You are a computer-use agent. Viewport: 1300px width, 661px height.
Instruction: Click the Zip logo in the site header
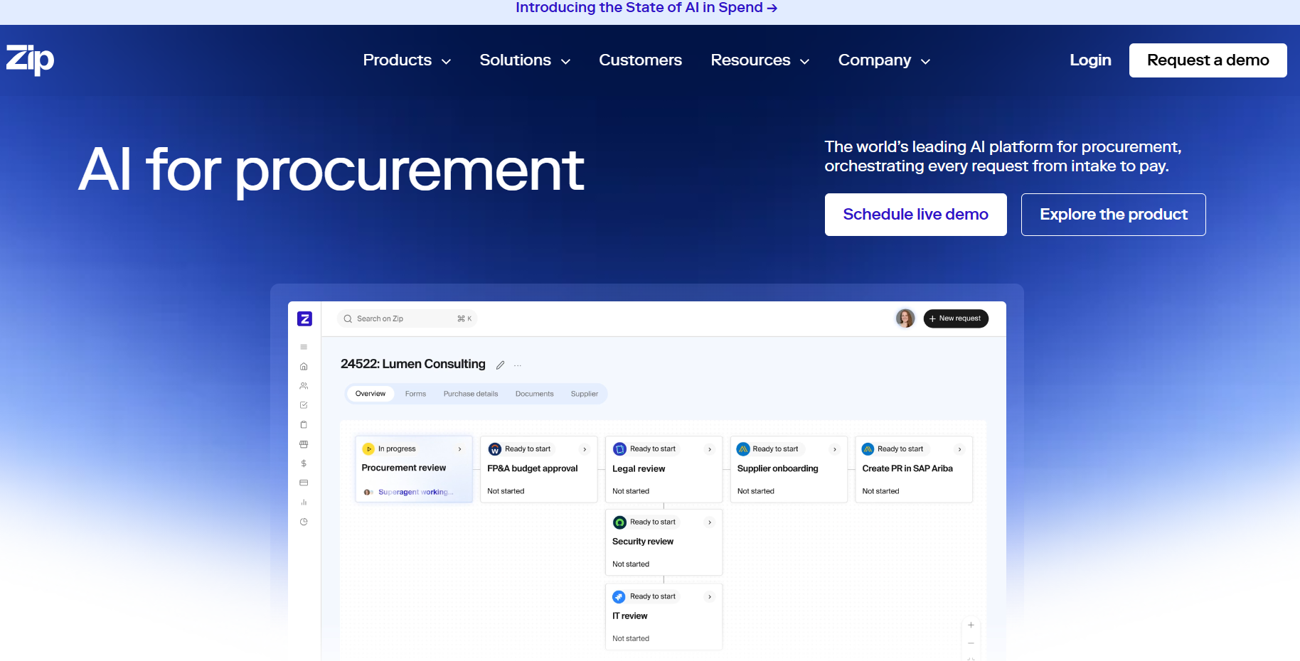click(30, 60)
